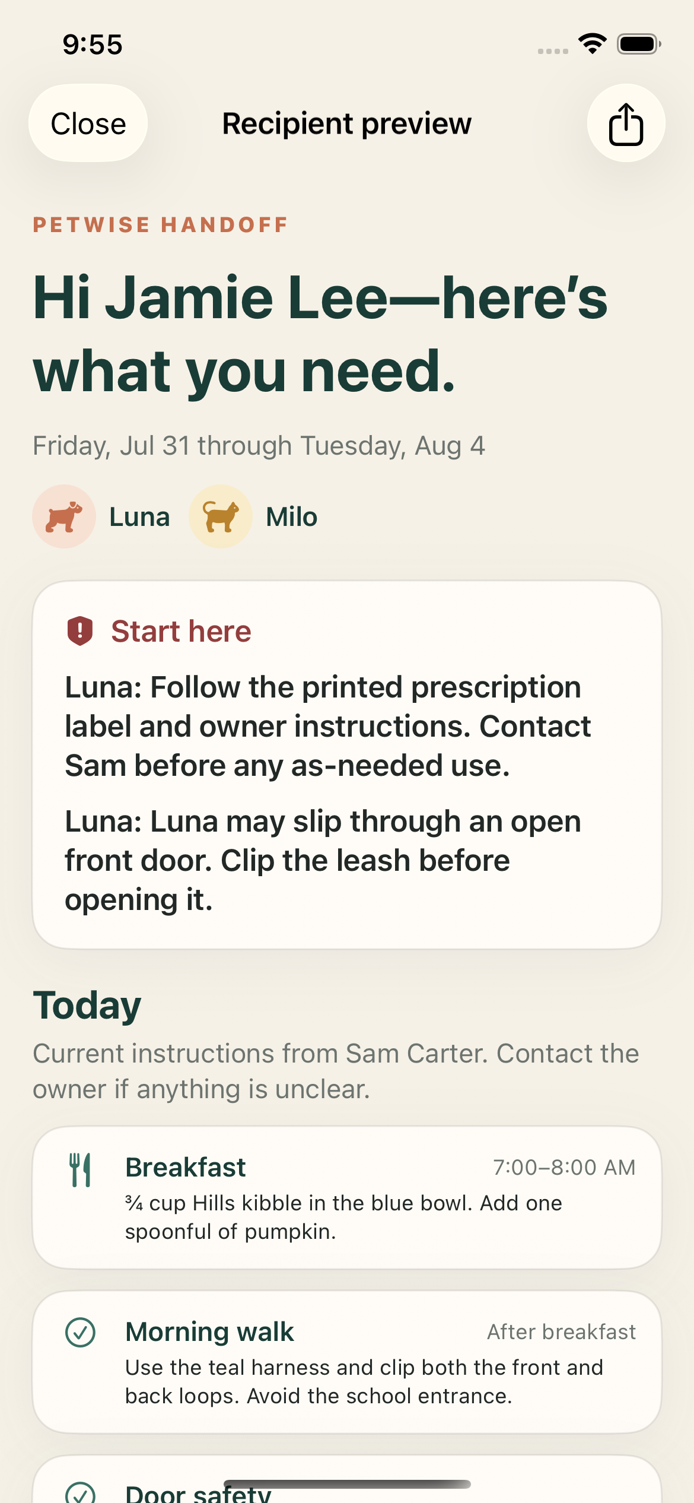The image size is (694, 1503).
Task: Select the Luna pet name
Action: pos(139,516)
